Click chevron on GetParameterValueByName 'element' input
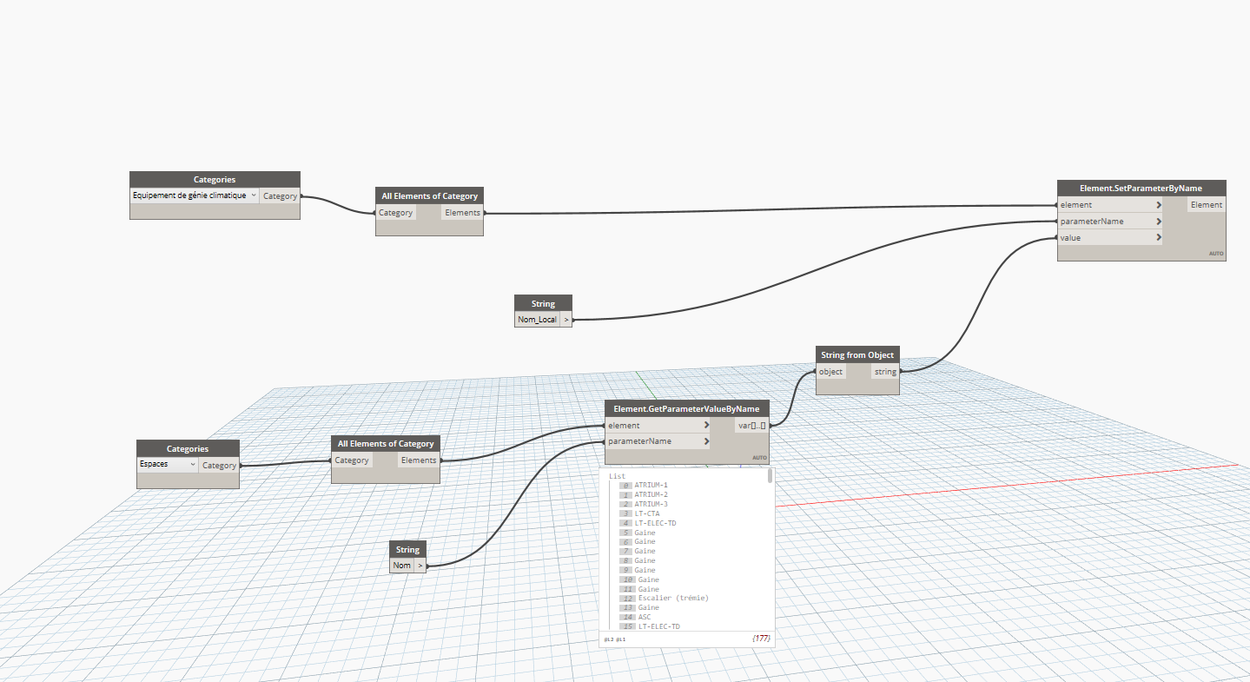Viewport: 1250px width, 682px height. 706,426
